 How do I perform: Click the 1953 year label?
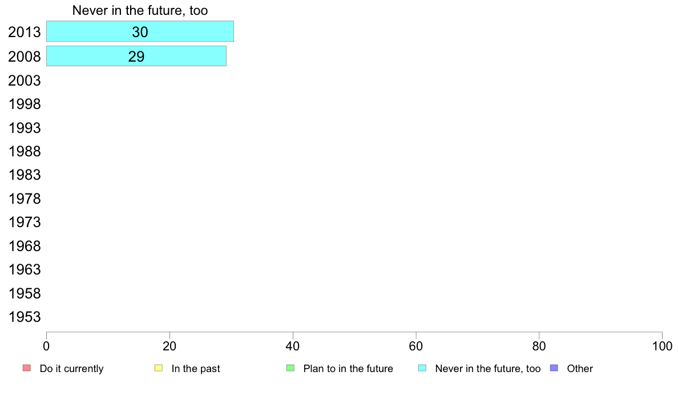(24, 317)
